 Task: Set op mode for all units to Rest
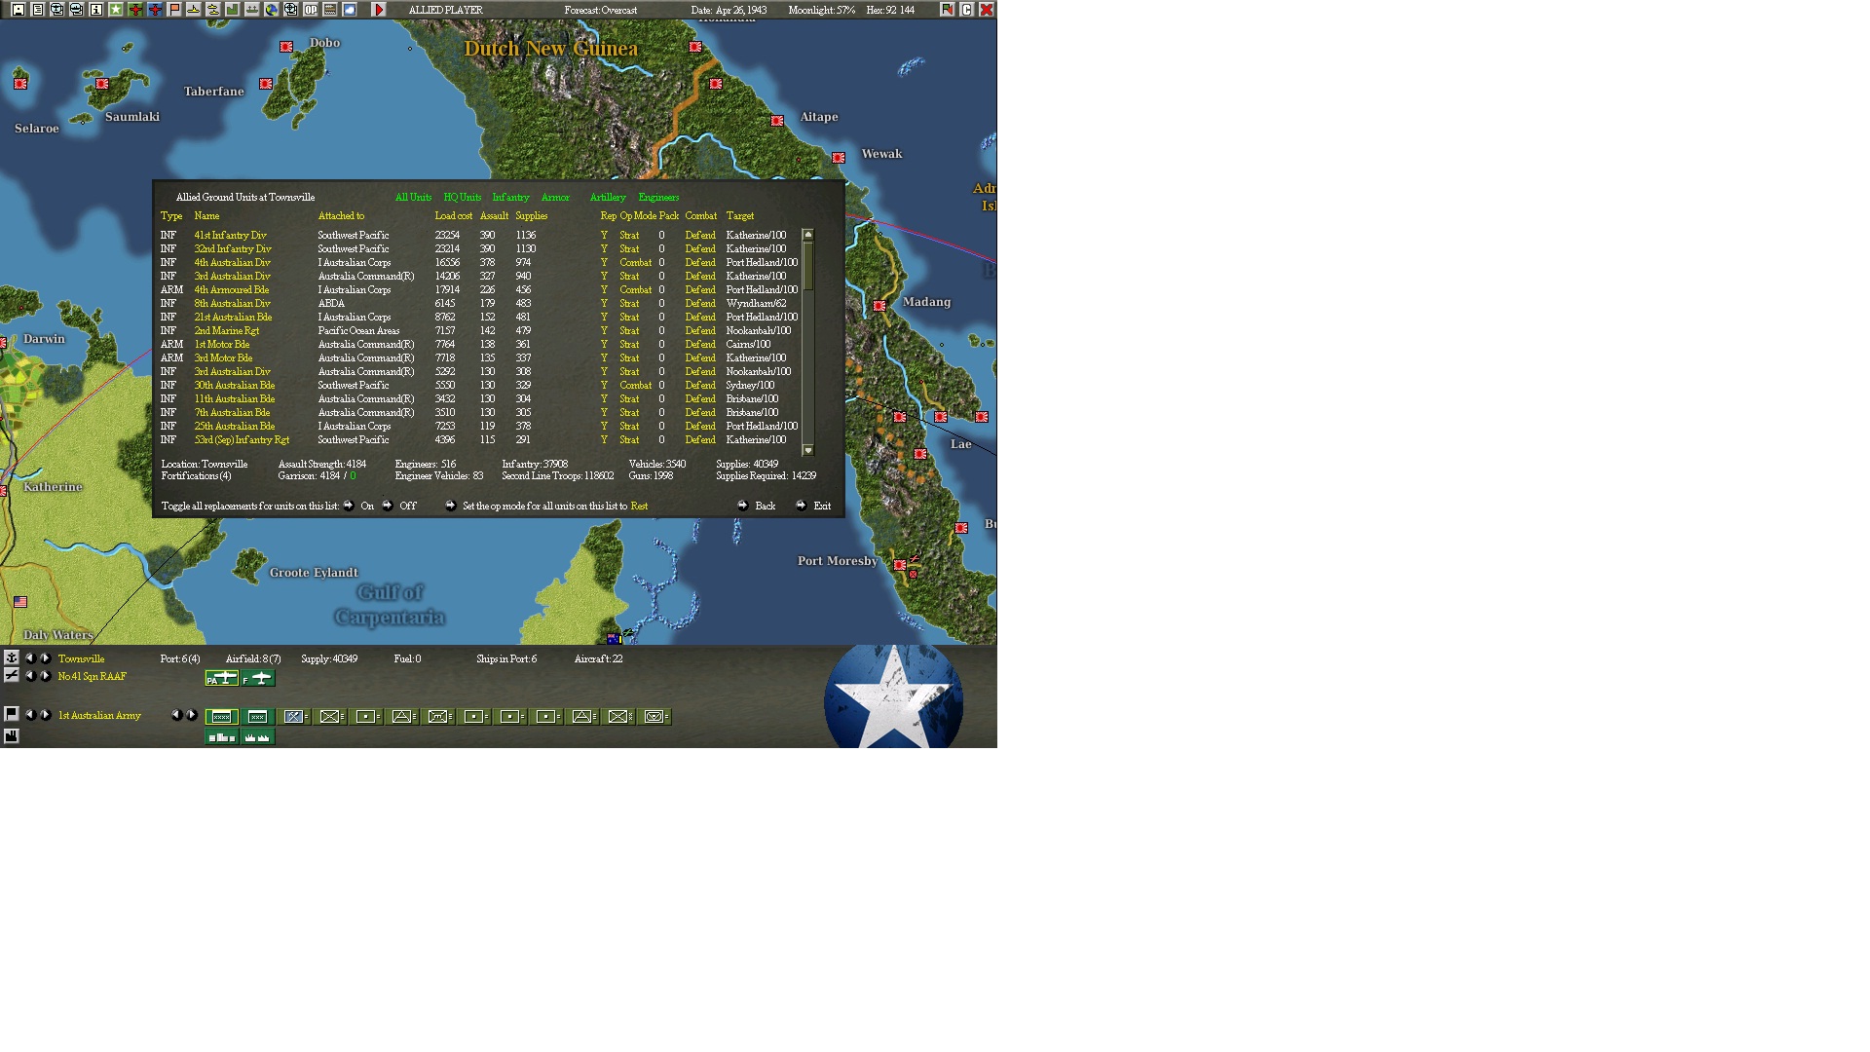[451, 506]
